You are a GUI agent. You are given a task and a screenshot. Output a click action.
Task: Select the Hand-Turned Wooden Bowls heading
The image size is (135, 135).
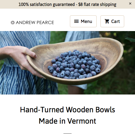click(67, 110)
